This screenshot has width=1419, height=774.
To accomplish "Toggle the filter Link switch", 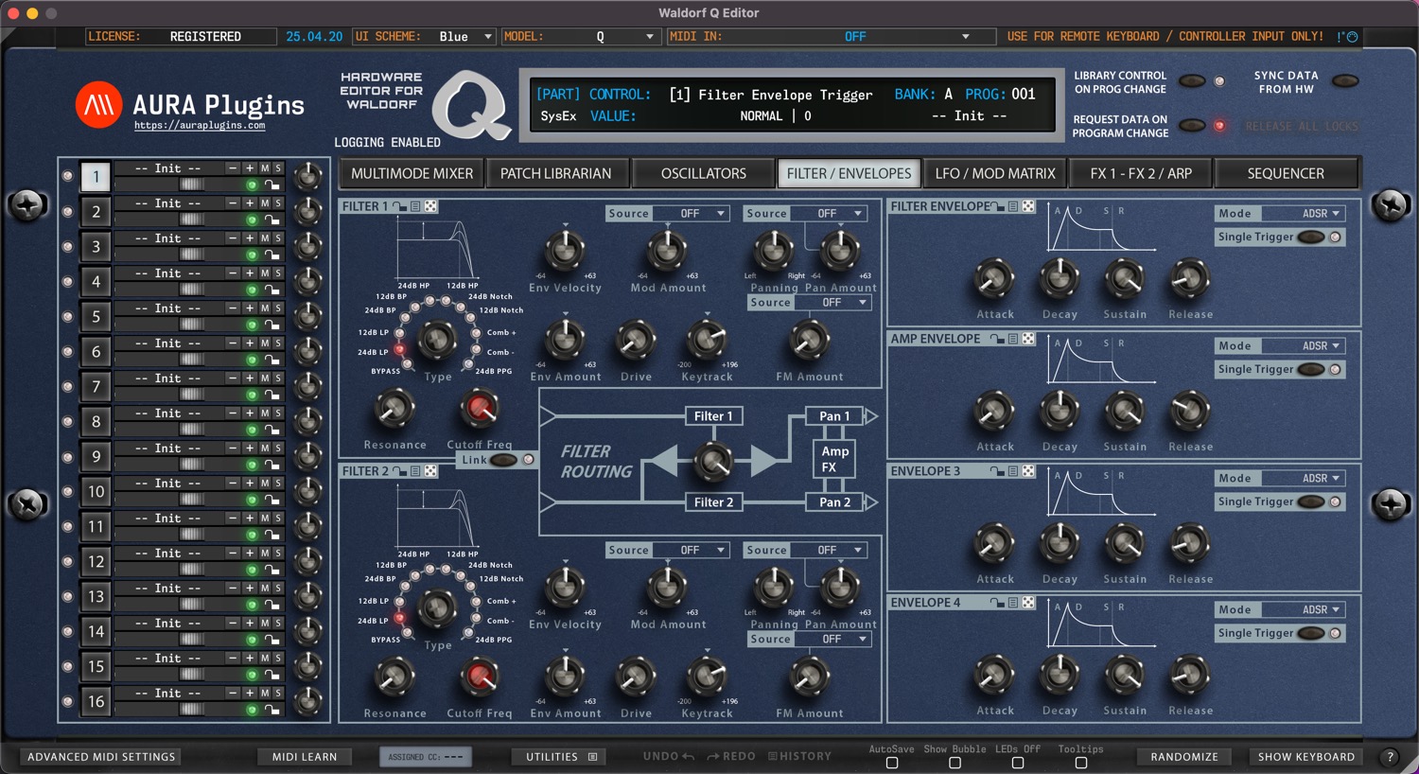I will click(x=504, y=461).
